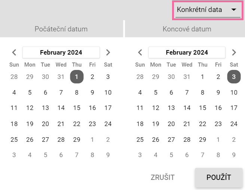Choose selected day 3 in end calendar
Image resolution: width=245 pixels, height=190 pixels.
[x=234, y=77]
